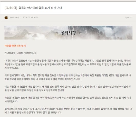This screenshot has height=117, width=136.
Task: Open the [공지사항] category tag in the title
Action: click(x=11, y=8)
